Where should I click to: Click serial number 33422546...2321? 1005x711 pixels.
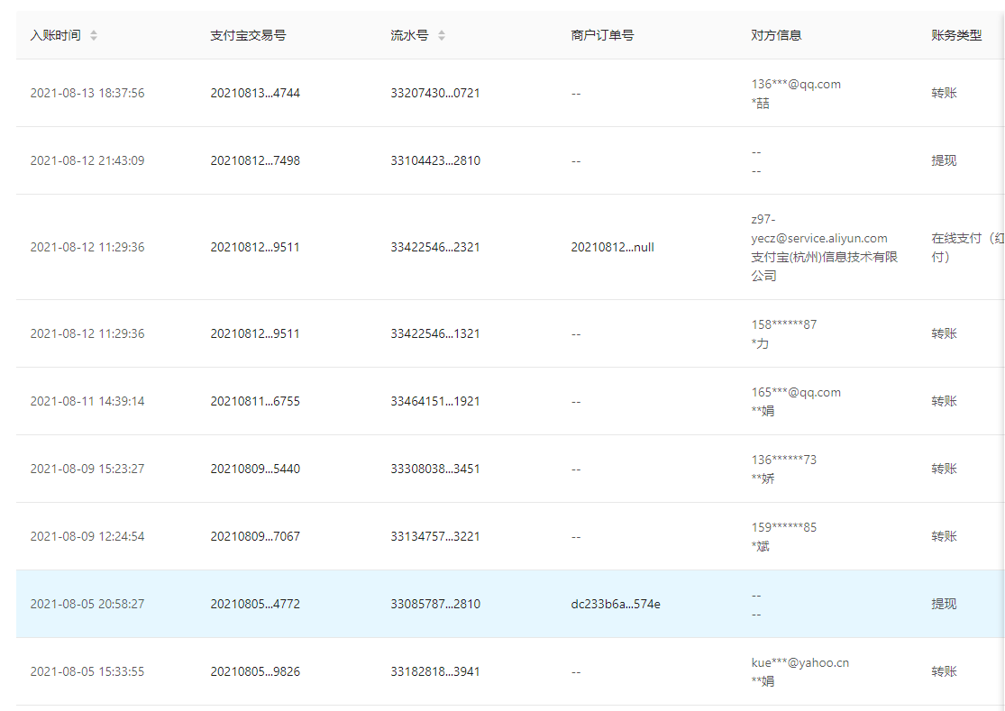(x=435, y=247)
